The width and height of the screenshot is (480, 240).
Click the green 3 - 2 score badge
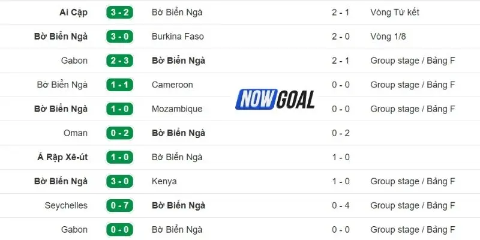pos(120,13)
